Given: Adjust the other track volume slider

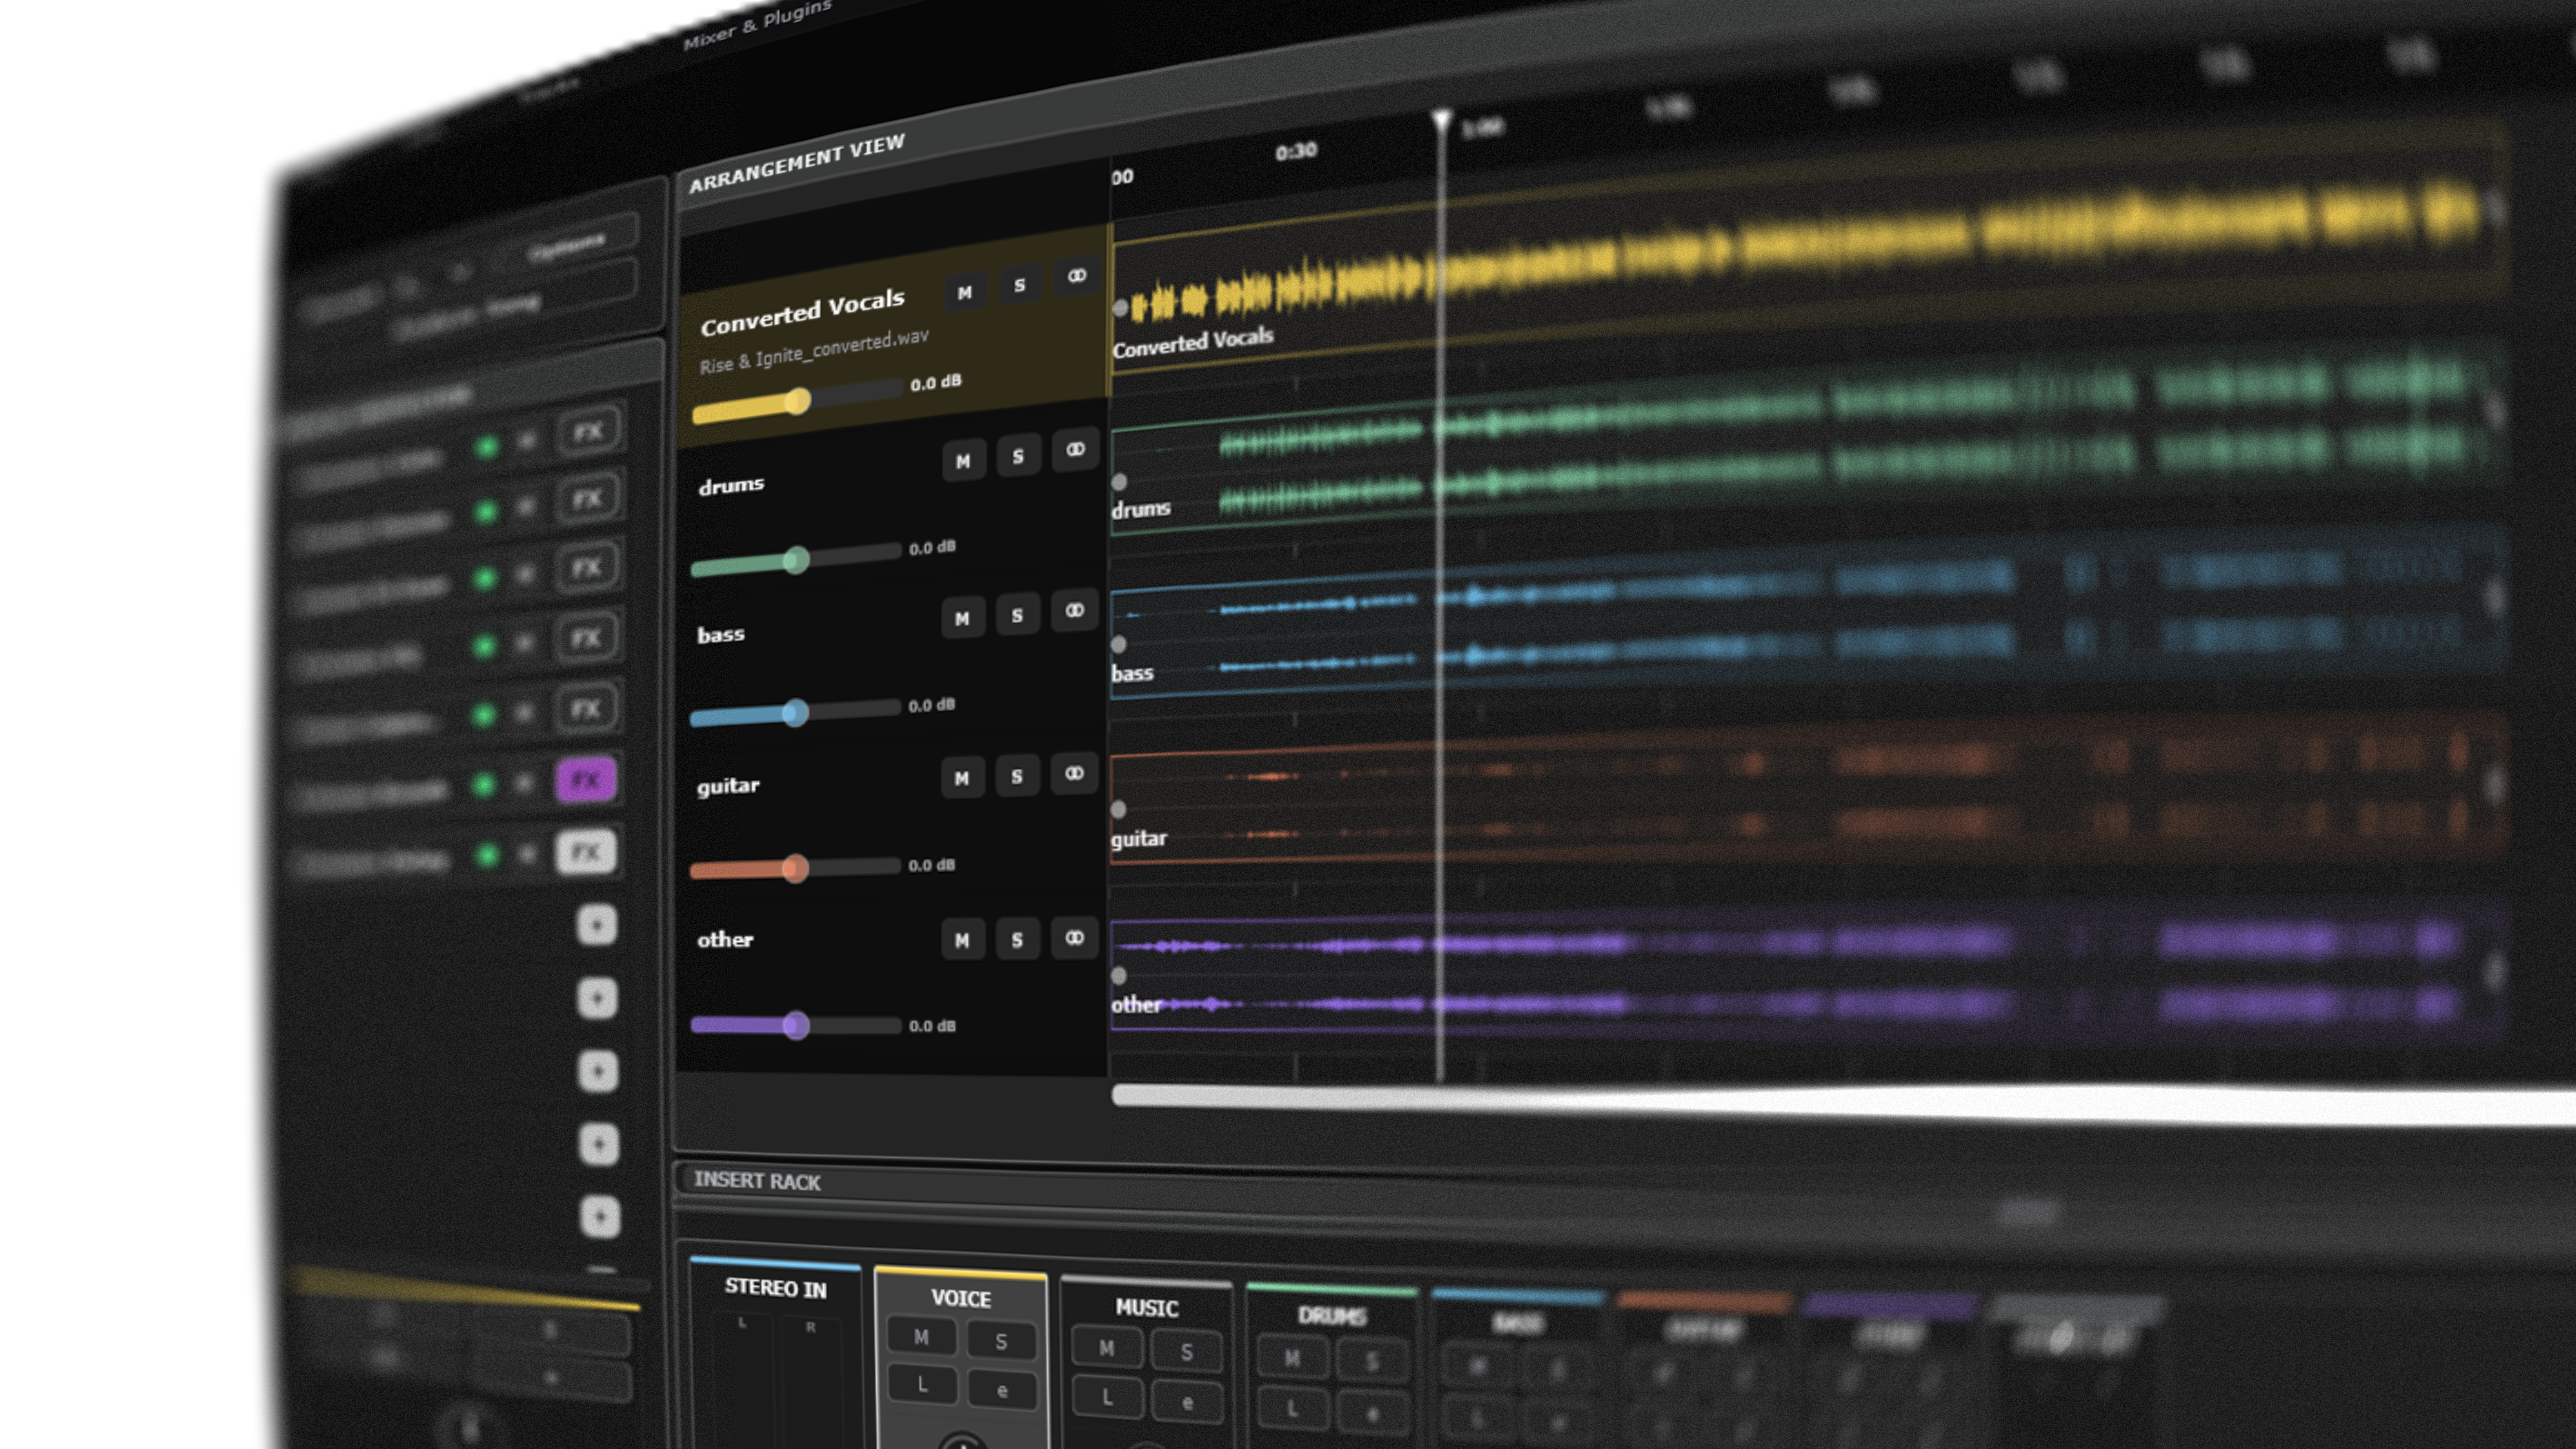Looking at the screenshot, I should point(796,1025).
